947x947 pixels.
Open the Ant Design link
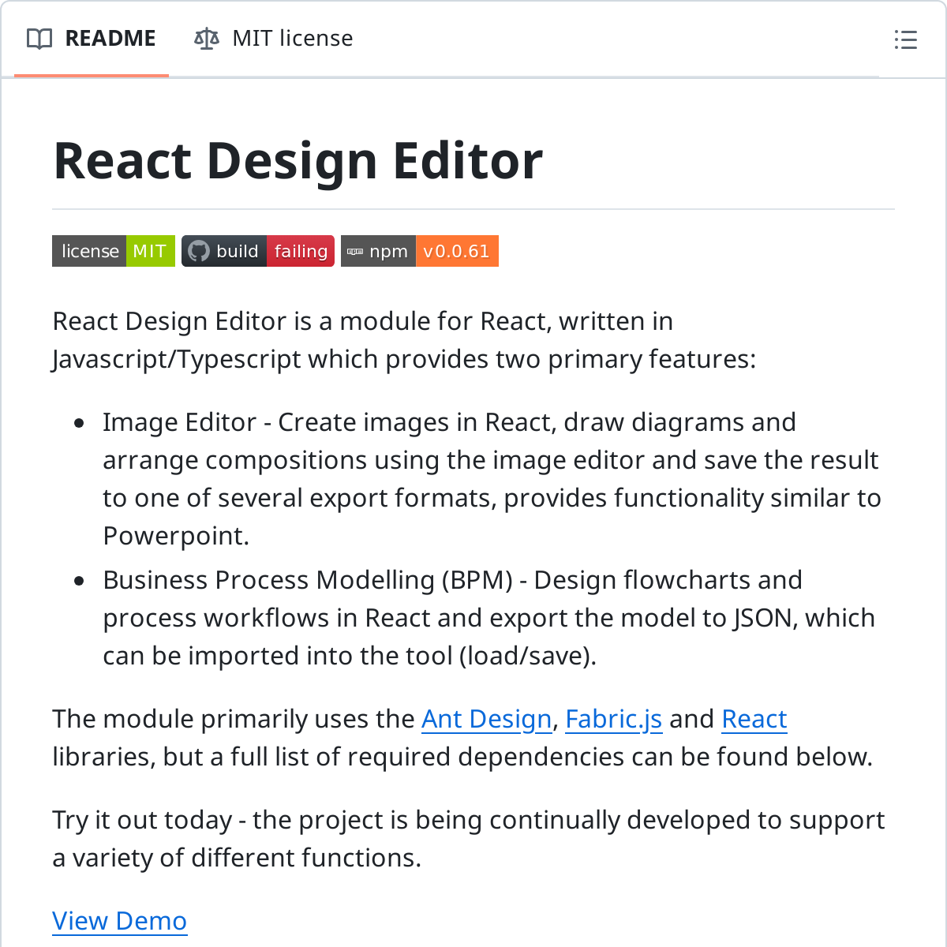tap(487, 719)
